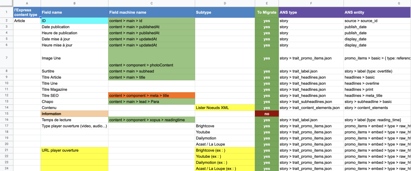This screenshot has height=171, width=411.
Task: Click the 'Brightcove (ex : )' cell
Action: click(225, 150)
